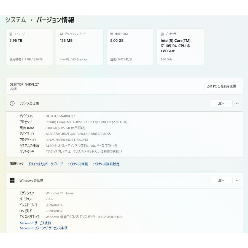The width and height of the screenshot is (248, 248).
Task: Click 2.30 GHz text in processor card
Action: tap(166, 59)
